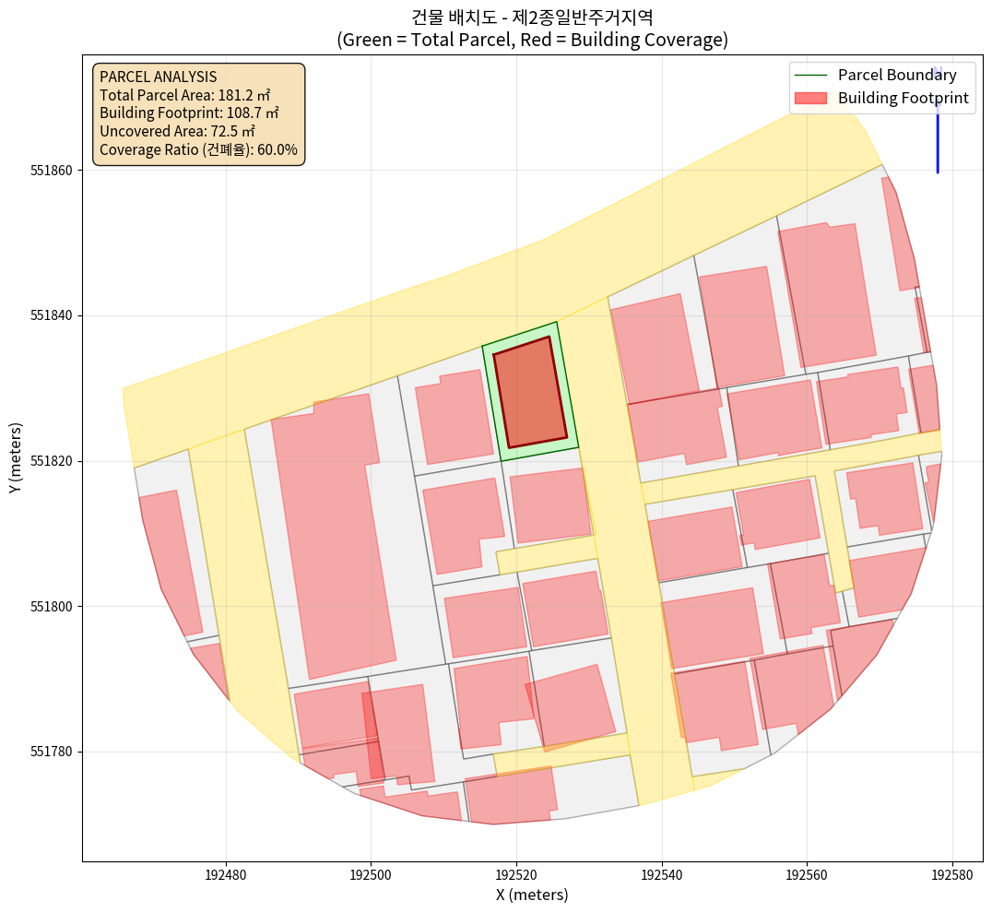Click the green Parcel Boundary legend line
Screen dimensions: 992x913
pyautogui.click(x=810, y=76)
